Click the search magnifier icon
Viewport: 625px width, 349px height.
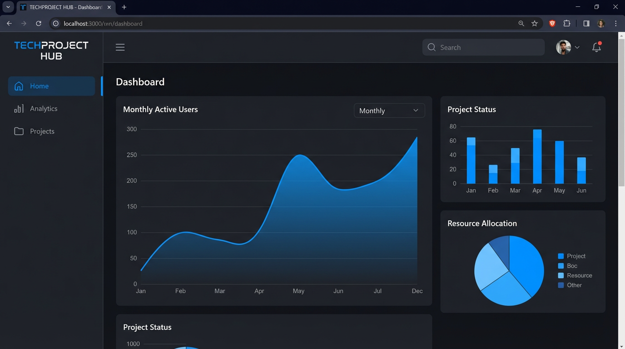[432, 47]
